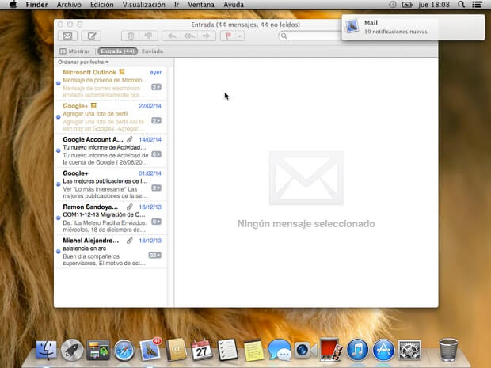Expand thread badge on Google+ 01/02/14 message
The image size is (491, 368).
(156, 188)
